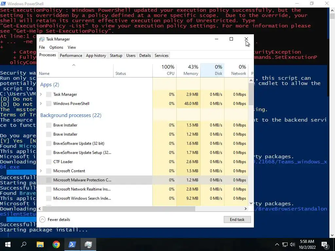Select Microsoft Malware Protection process row

click(143, 180)
